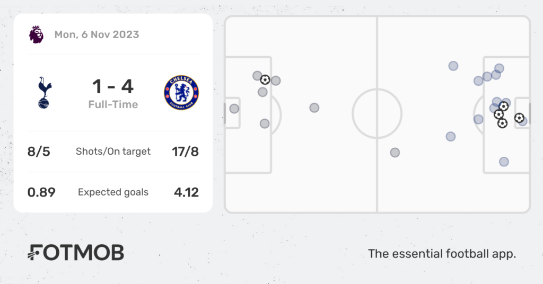This screenshot has height=284, width=543.
Task: Select Tottenham's goal ball icon on pitch
Action: point(265,80)
